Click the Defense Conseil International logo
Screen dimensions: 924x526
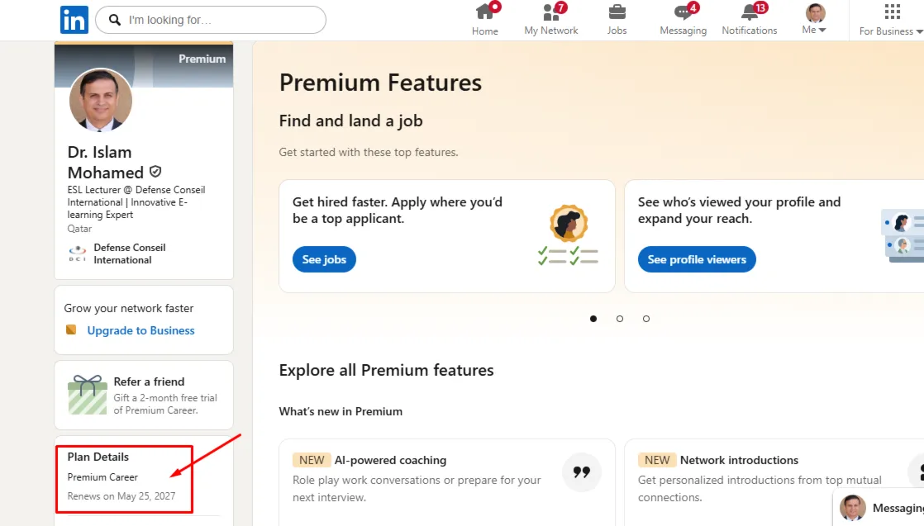(x=77, y=254)
